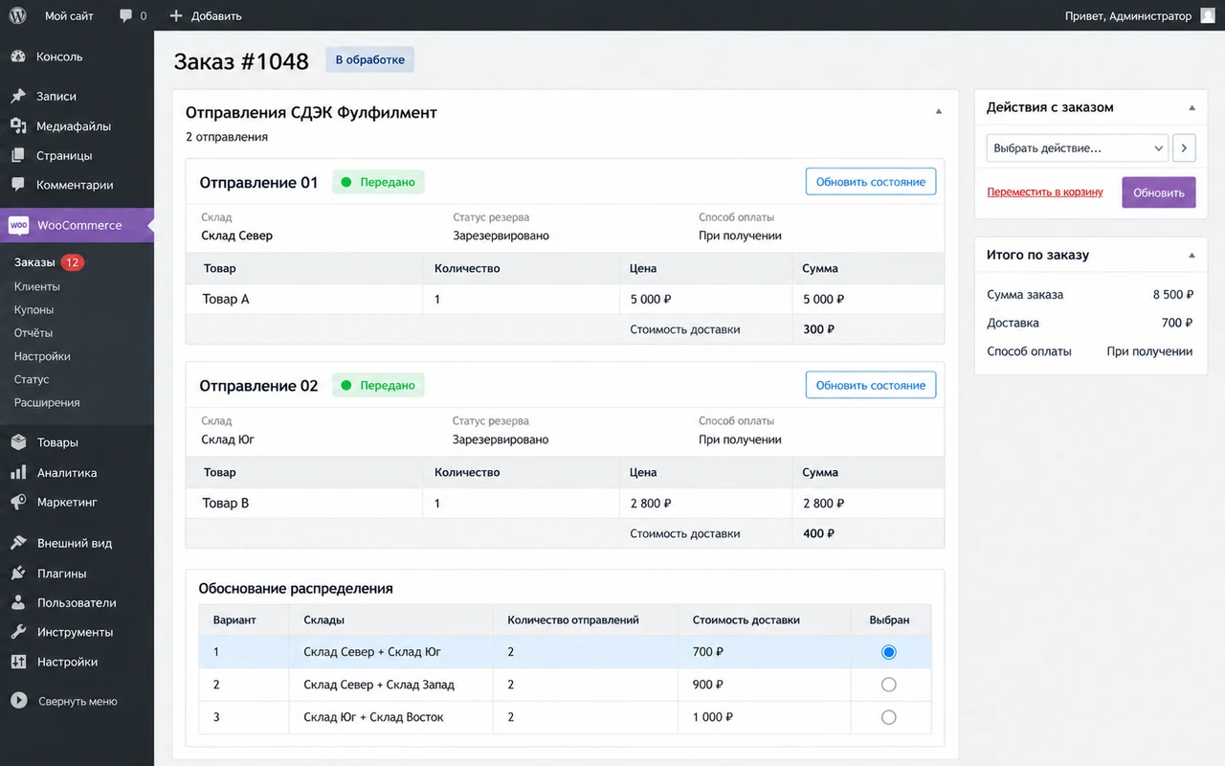This screenshot has height=766, width=1225.
Task: Click the Склад Юг warehouse value
Action: (228, 439)
